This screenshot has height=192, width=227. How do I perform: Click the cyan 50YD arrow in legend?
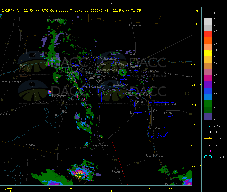[x=208, y=126]
